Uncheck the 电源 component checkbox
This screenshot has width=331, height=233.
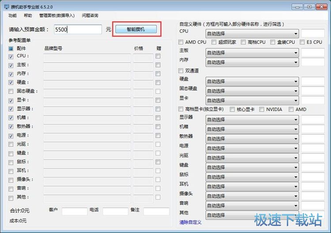pos(11,136)
